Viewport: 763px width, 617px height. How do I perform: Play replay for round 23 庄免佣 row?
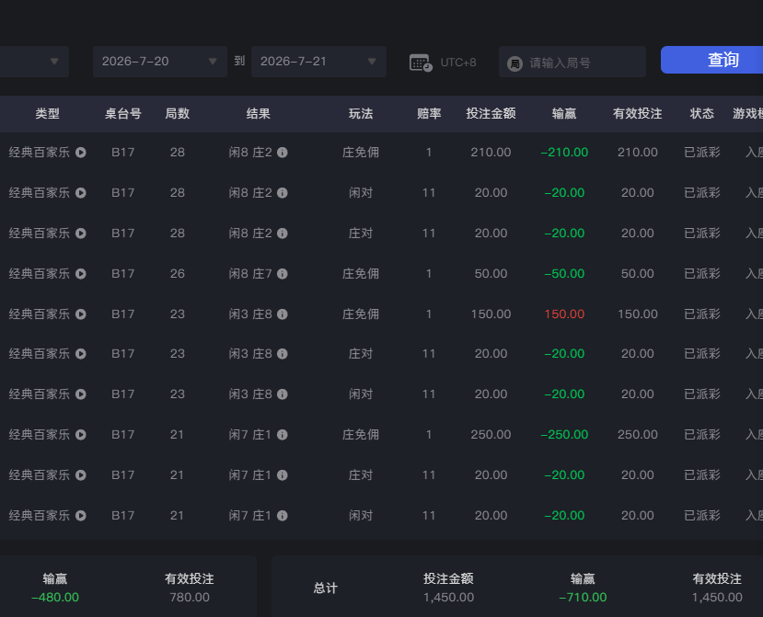(x=81, y=314)
